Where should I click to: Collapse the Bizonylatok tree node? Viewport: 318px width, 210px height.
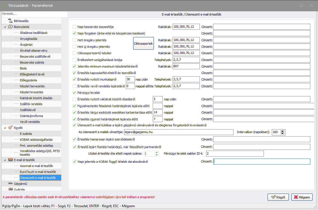[5, 27]
